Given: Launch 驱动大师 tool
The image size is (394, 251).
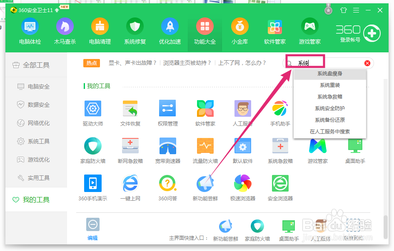Looking at the screenshot, I should 93,113.
